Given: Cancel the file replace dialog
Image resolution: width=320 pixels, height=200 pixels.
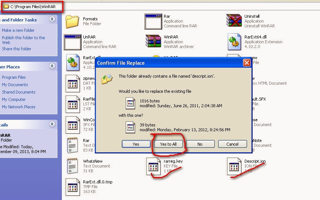Looking at the screenshot, I should pos(233,144).
